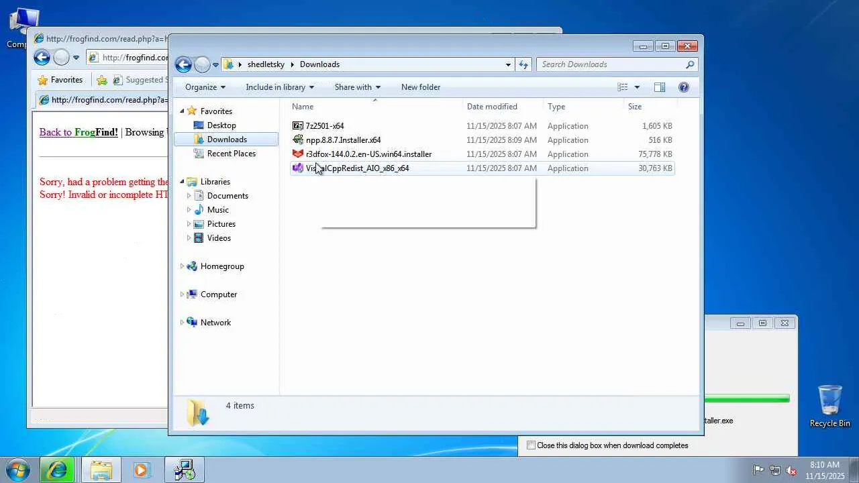The image size is (859, 483).
Task: Open Explorer Help with the question mark
Action: pos(684,87)
